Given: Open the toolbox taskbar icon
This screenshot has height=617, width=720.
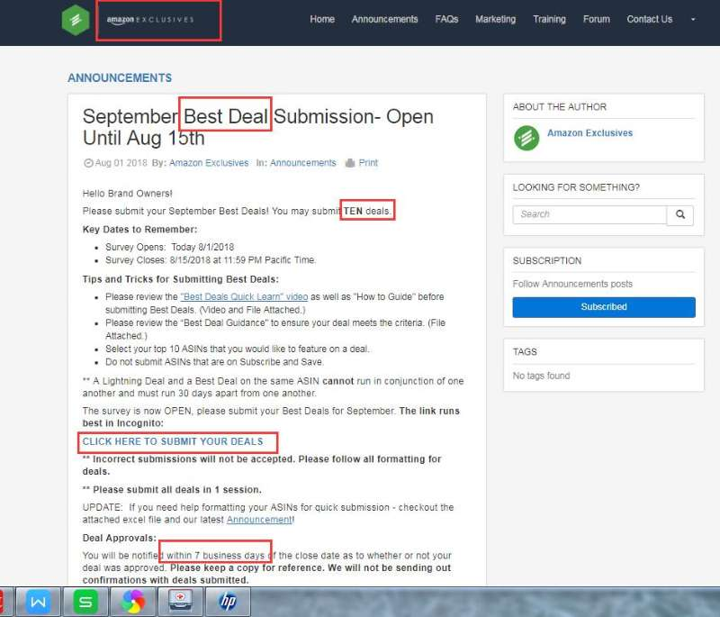Looking at the screenshot, I should click(x=181, y=602).
